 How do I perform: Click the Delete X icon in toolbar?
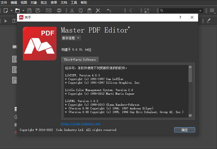coord(98,11)
